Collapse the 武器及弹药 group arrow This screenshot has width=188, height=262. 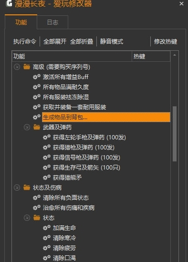[x=27, y=127]
